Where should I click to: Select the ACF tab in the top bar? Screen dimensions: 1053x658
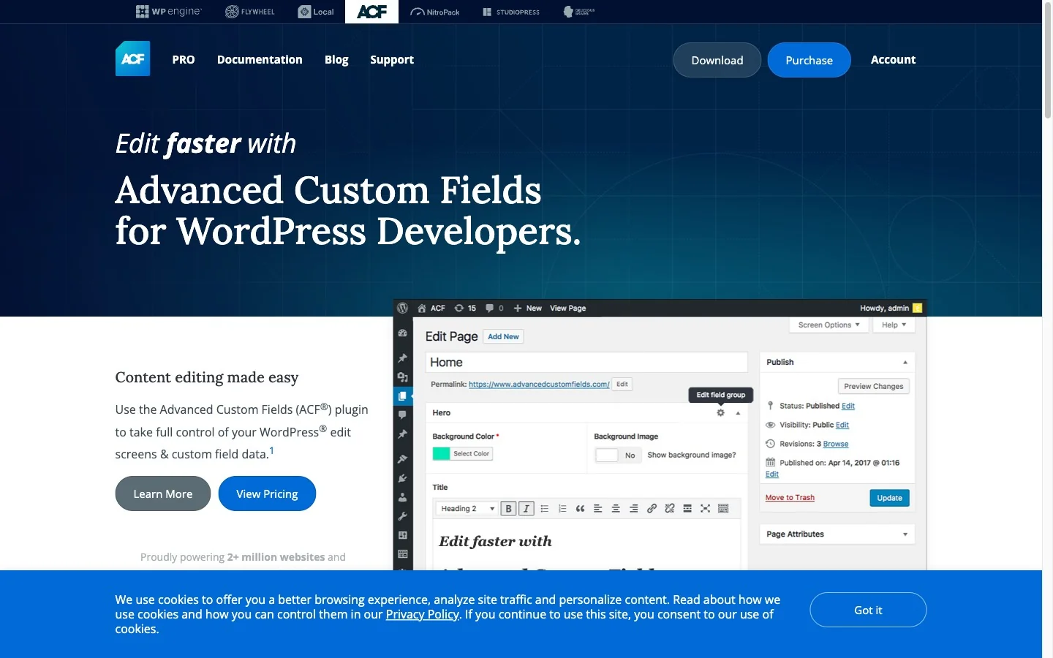coord(371,12)
